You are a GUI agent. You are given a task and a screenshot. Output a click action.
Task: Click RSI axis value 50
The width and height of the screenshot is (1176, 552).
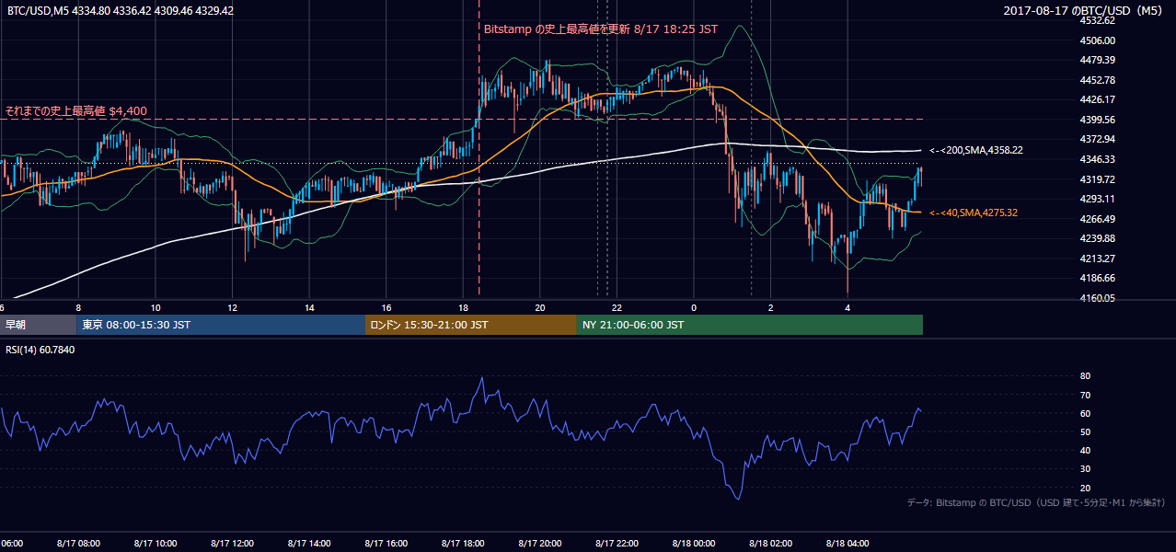pyautogui.click(x=1085, y=431)
